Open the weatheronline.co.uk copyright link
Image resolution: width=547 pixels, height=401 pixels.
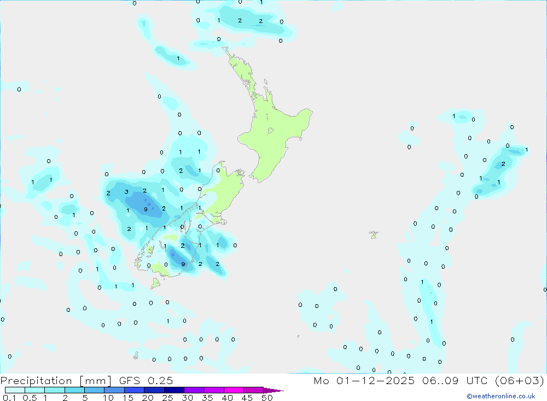tap(501, 396)
